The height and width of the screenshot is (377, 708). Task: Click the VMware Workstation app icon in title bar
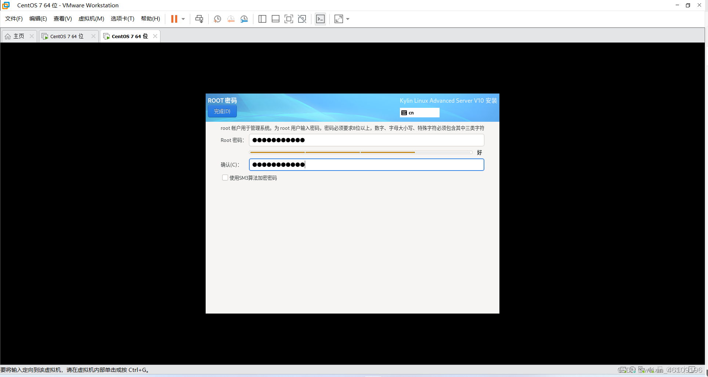(x=6, y=5)
